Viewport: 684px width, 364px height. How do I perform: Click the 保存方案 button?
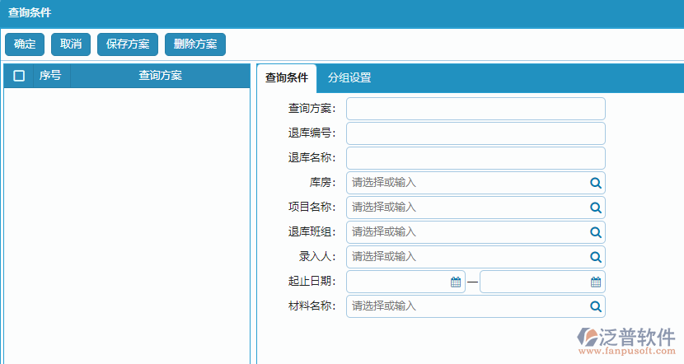coord(128,44)
